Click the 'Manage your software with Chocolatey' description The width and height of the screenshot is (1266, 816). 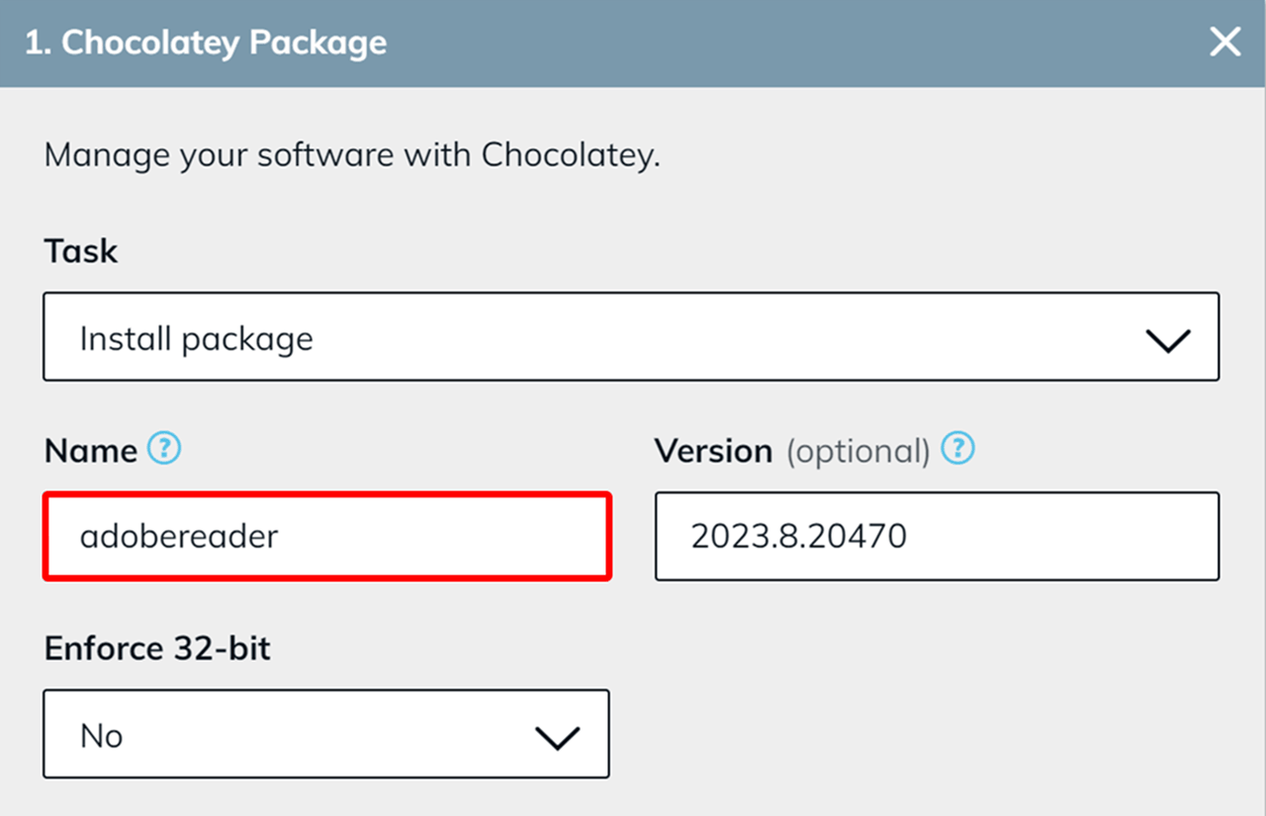pos(351,155)
